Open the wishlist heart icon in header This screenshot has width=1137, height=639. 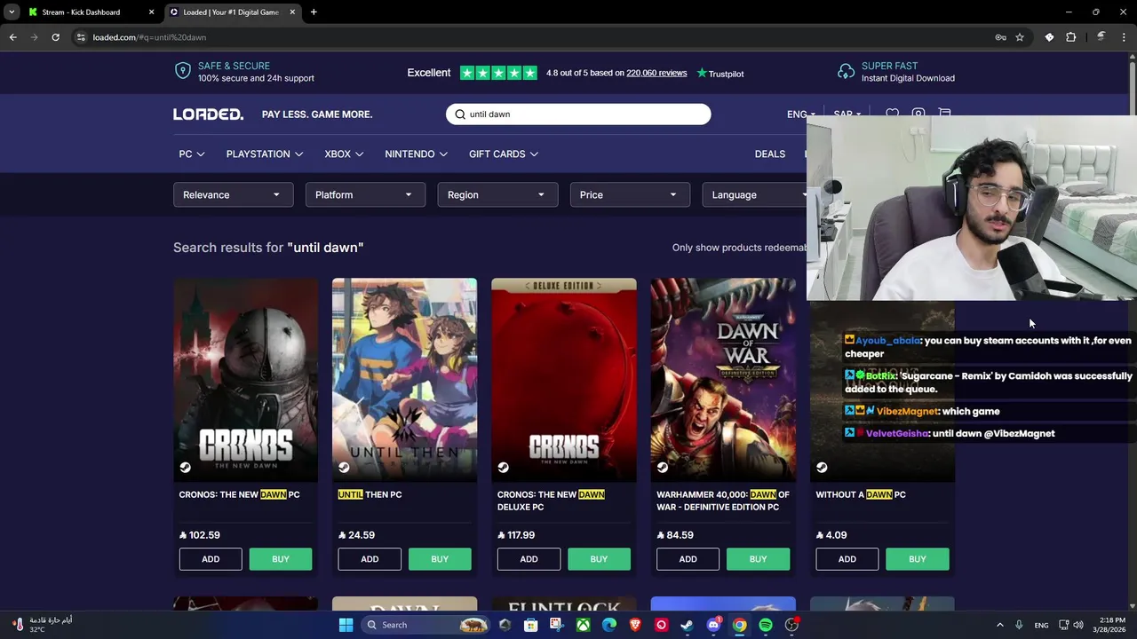point(892,114)
